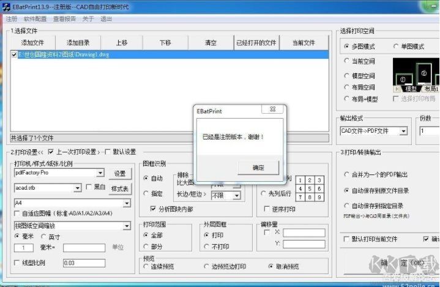Click the numbered print order grid
The height and width of the screenshot is (287, 440).
(310, 188)
